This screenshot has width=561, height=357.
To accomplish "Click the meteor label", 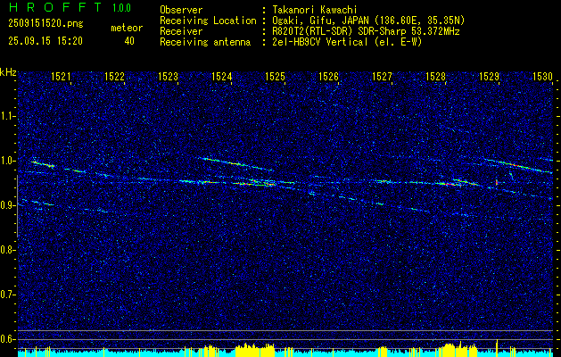I will click(x=127, y=28).
